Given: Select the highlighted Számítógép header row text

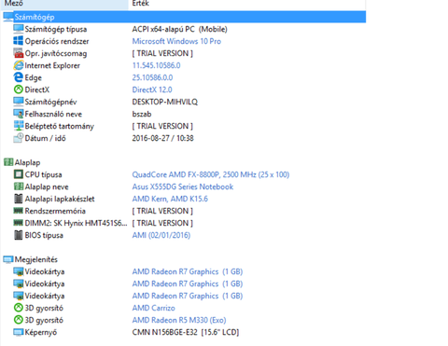Looking at the screenshot, I should (x=35, y=17).
